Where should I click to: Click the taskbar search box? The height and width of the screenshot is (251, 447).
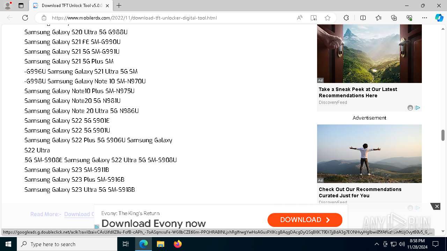[67, 244]
